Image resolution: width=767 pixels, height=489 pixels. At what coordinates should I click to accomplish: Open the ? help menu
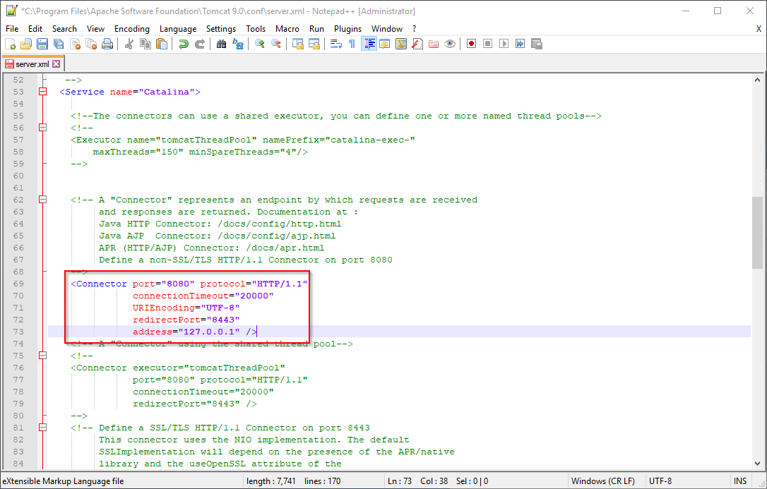pos(415,29)
